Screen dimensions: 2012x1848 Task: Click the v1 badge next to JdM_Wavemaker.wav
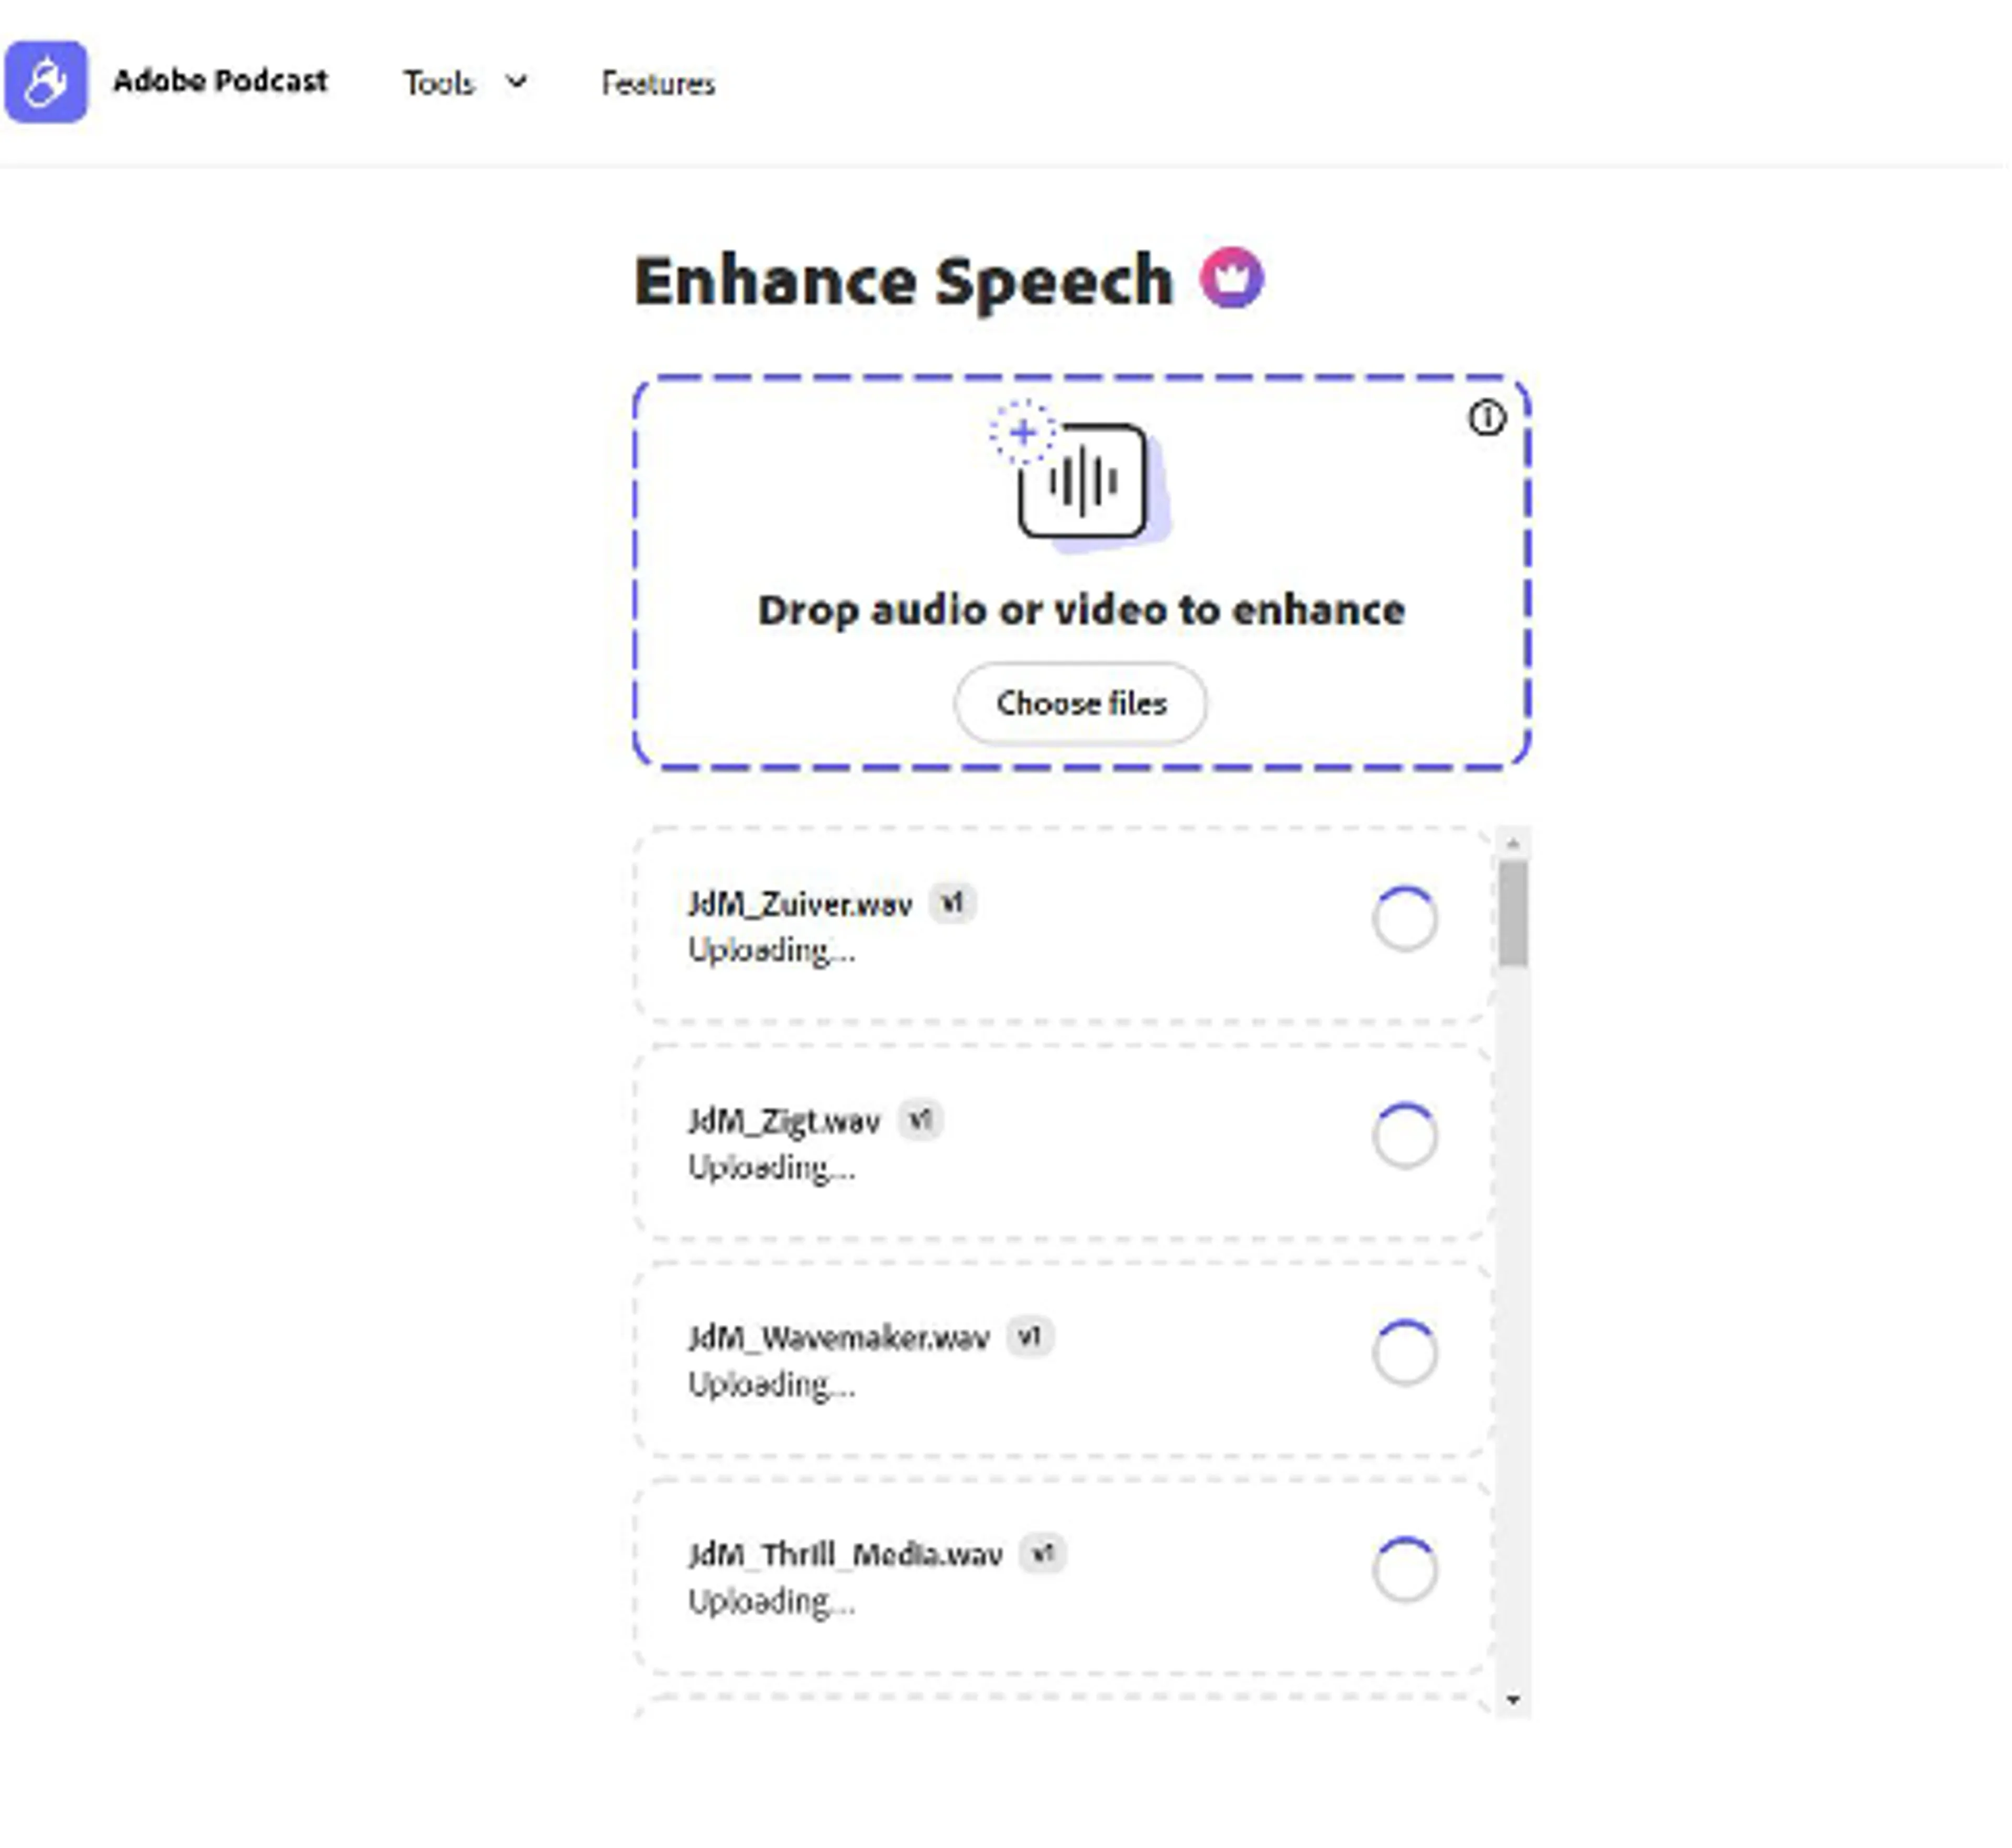coord(1030,1337)
